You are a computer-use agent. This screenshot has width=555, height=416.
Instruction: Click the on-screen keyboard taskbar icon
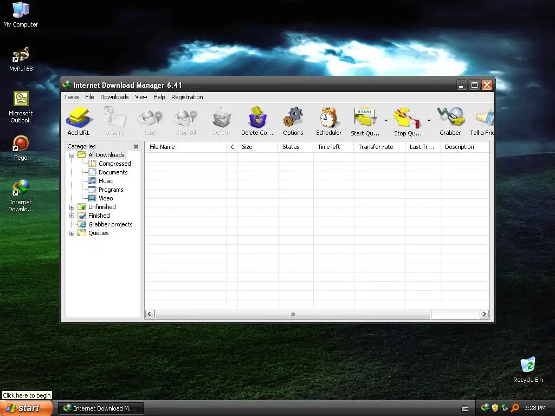[x=465, y=408]
